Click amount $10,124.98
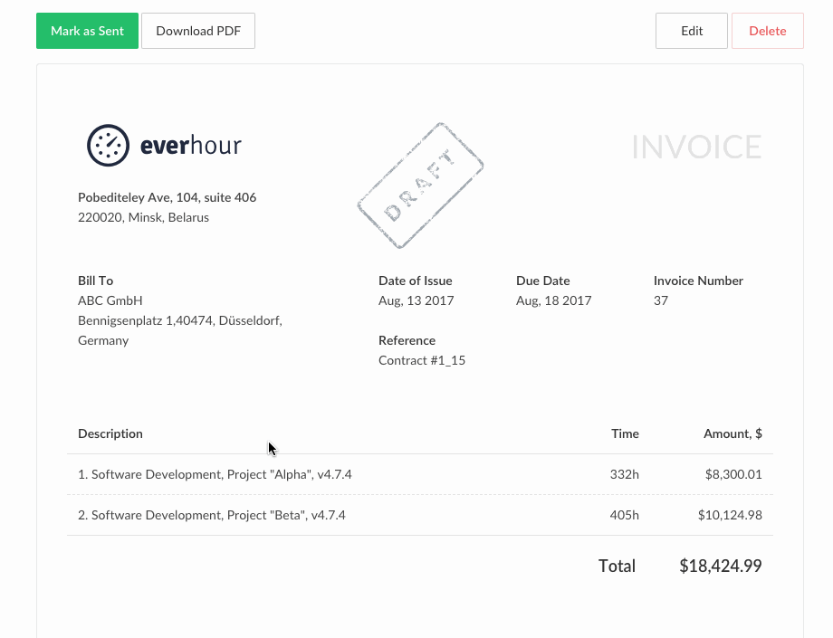The image size is (833, 638). [x=730, y=516]
